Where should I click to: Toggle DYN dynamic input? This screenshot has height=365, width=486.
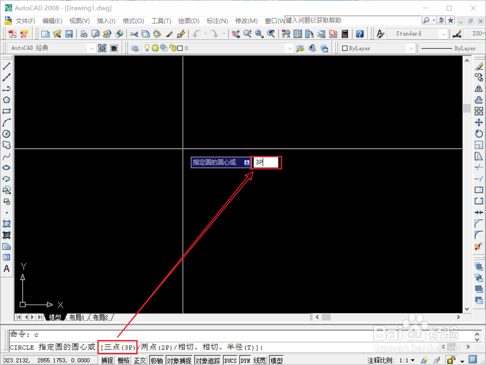[246, 360]
